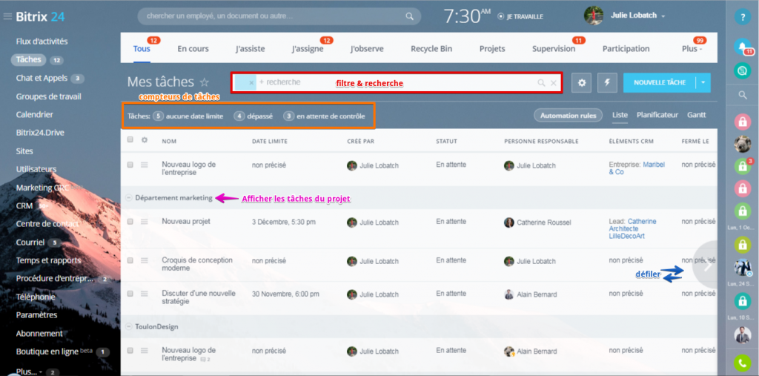Switch to Planificateur view
Viewport: 759px width, 376px height.
(657, 115)
